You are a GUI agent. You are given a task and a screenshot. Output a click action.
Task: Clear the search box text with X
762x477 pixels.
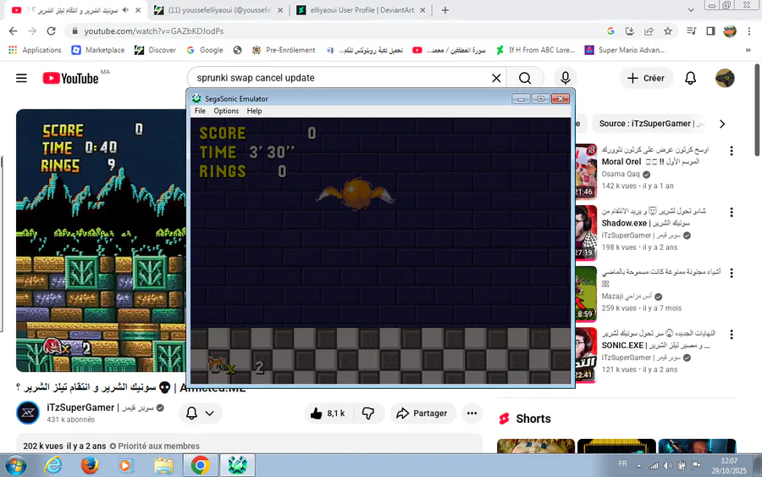point(496,78)
